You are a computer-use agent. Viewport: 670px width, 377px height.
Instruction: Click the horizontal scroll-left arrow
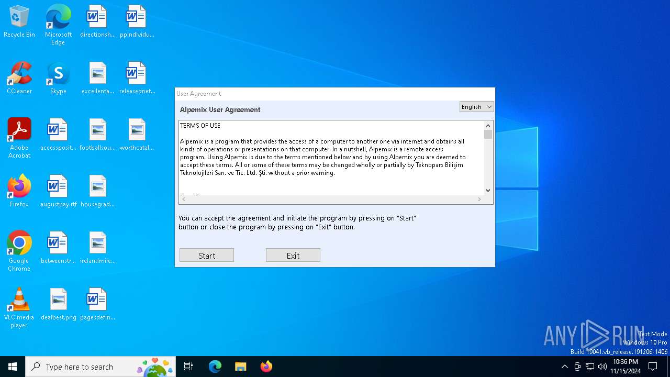point(183,199)
